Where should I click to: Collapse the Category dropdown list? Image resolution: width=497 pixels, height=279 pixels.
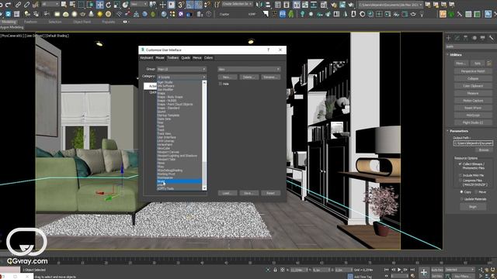[x=182, y=77]
